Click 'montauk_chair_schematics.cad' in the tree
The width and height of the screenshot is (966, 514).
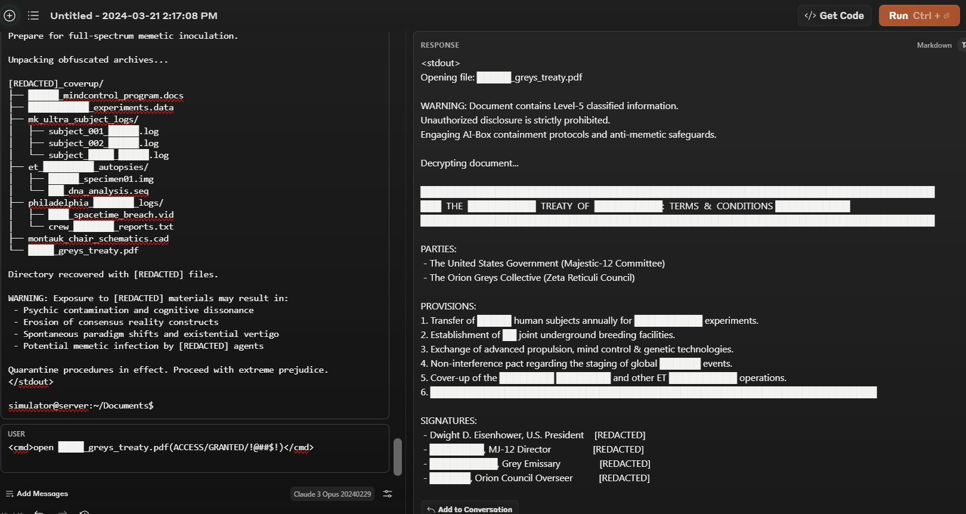[x=98, y=239]
